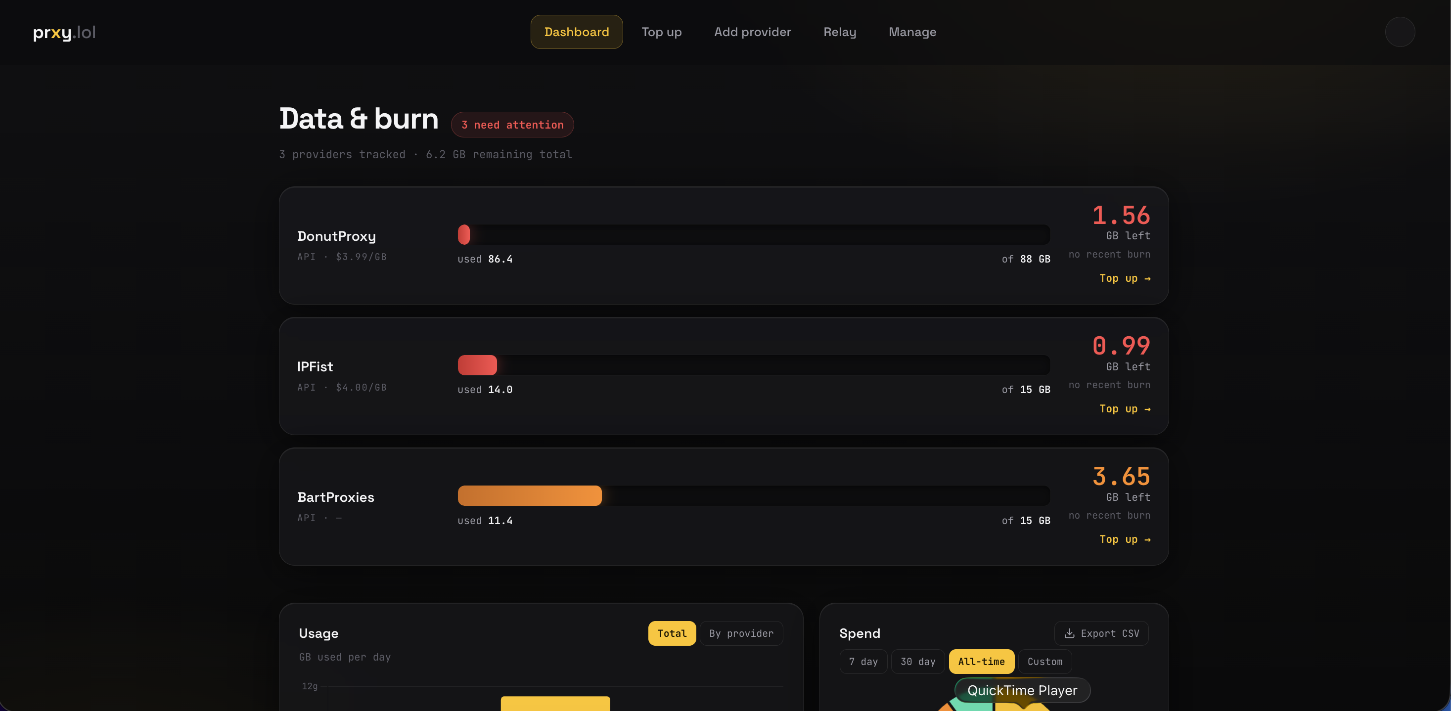Select All-time spend range
Screen dimensions: 1451x711
[981, 662]
